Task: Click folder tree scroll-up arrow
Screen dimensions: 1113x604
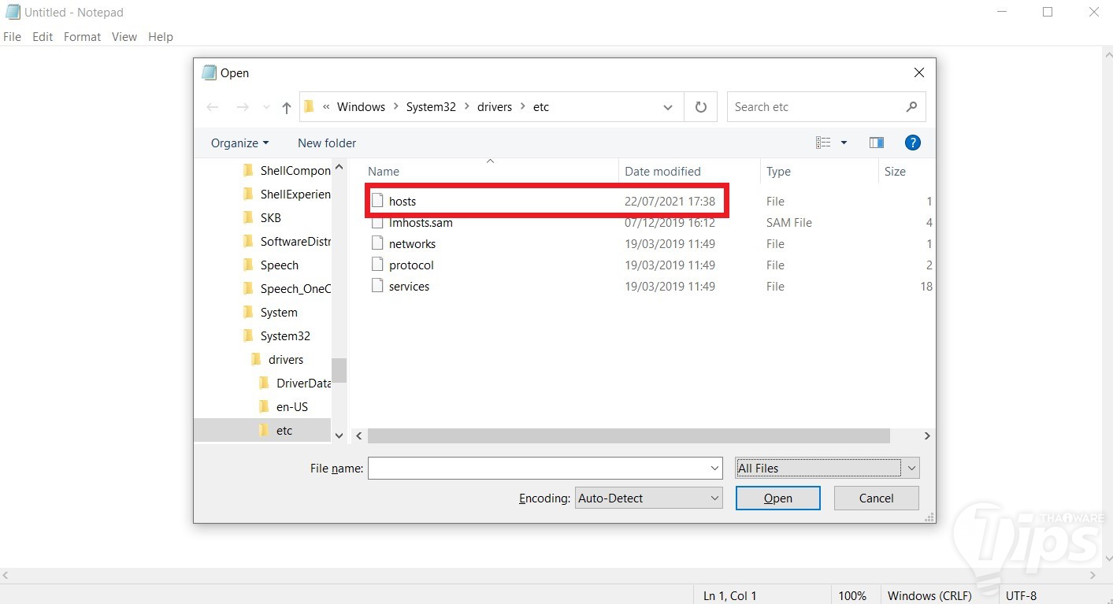Action: pyautogui.click(x=339, y=167)
